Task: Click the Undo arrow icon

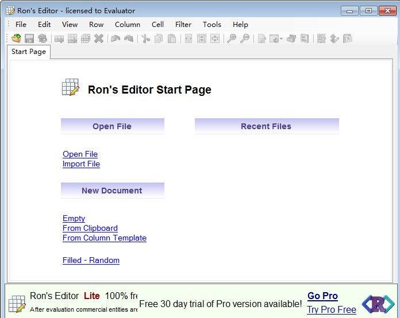Action: tap(116, 38)
